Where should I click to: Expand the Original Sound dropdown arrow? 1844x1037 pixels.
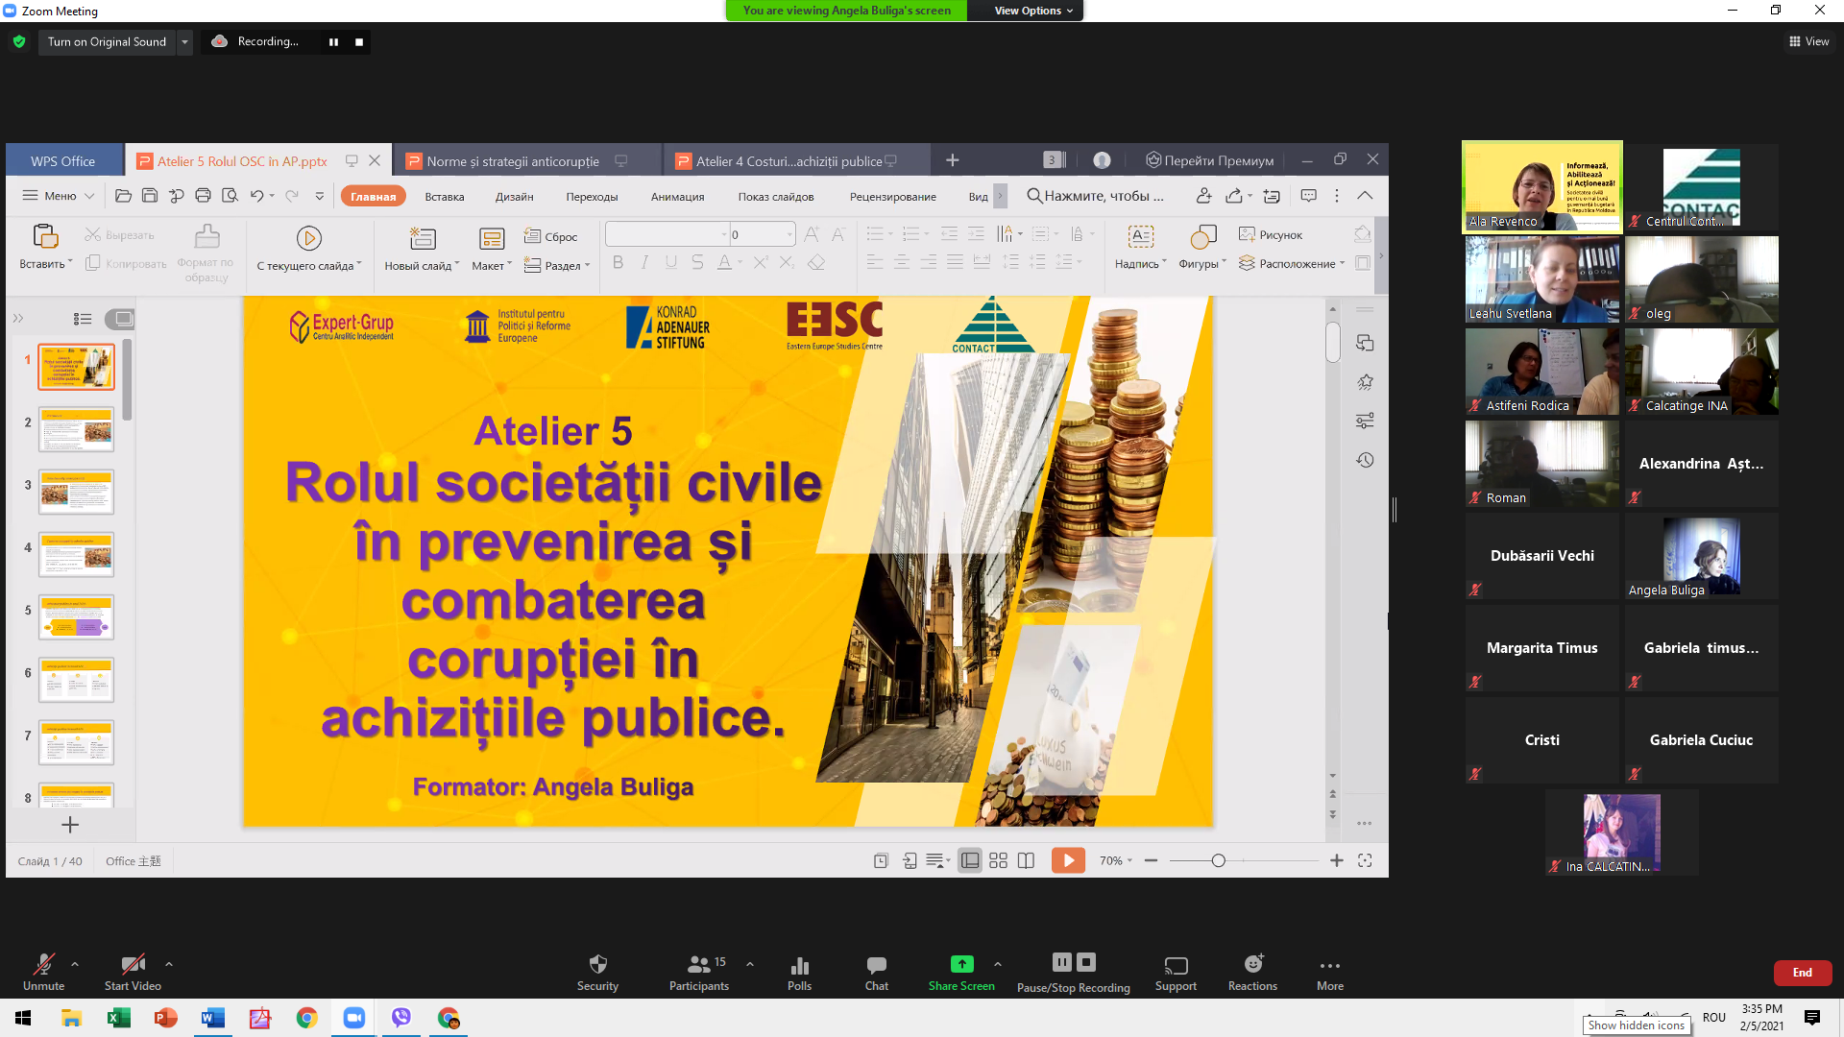coord(184,42)
